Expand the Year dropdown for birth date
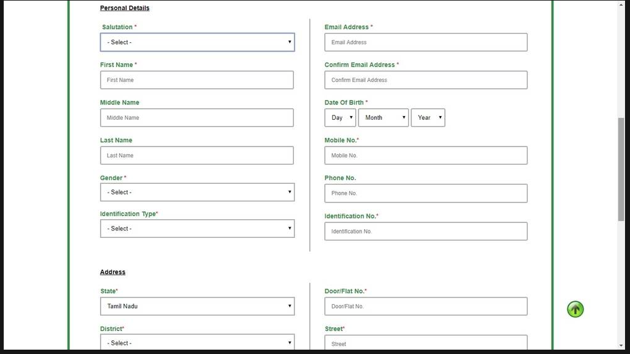The height and width of the screenshot is (354, 630). click(427, 118)
